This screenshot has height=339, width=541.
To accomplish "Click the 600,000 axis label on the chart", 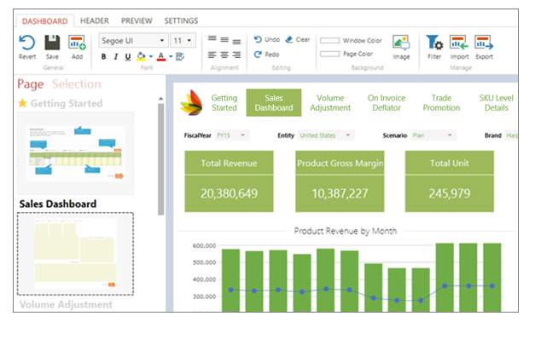I will (204, 245).
